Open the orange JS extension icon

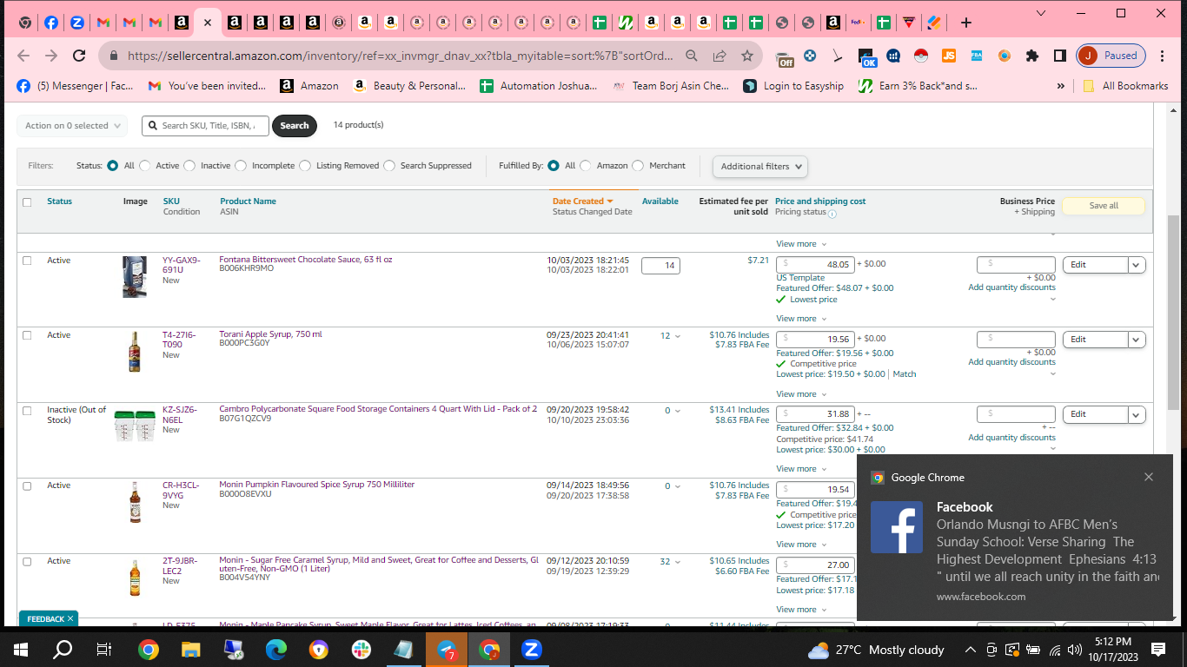pos(949,56)
